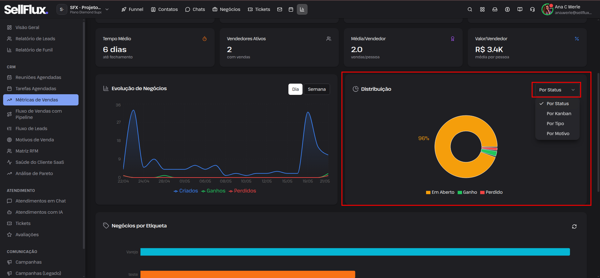
Task: Open the Negócios tab in the top navigation
Action: pyautogui.click(x=226, y=9)
